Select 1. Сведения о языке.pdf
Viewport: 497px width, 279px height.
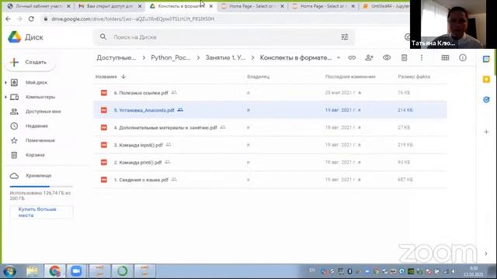point(270,180)
